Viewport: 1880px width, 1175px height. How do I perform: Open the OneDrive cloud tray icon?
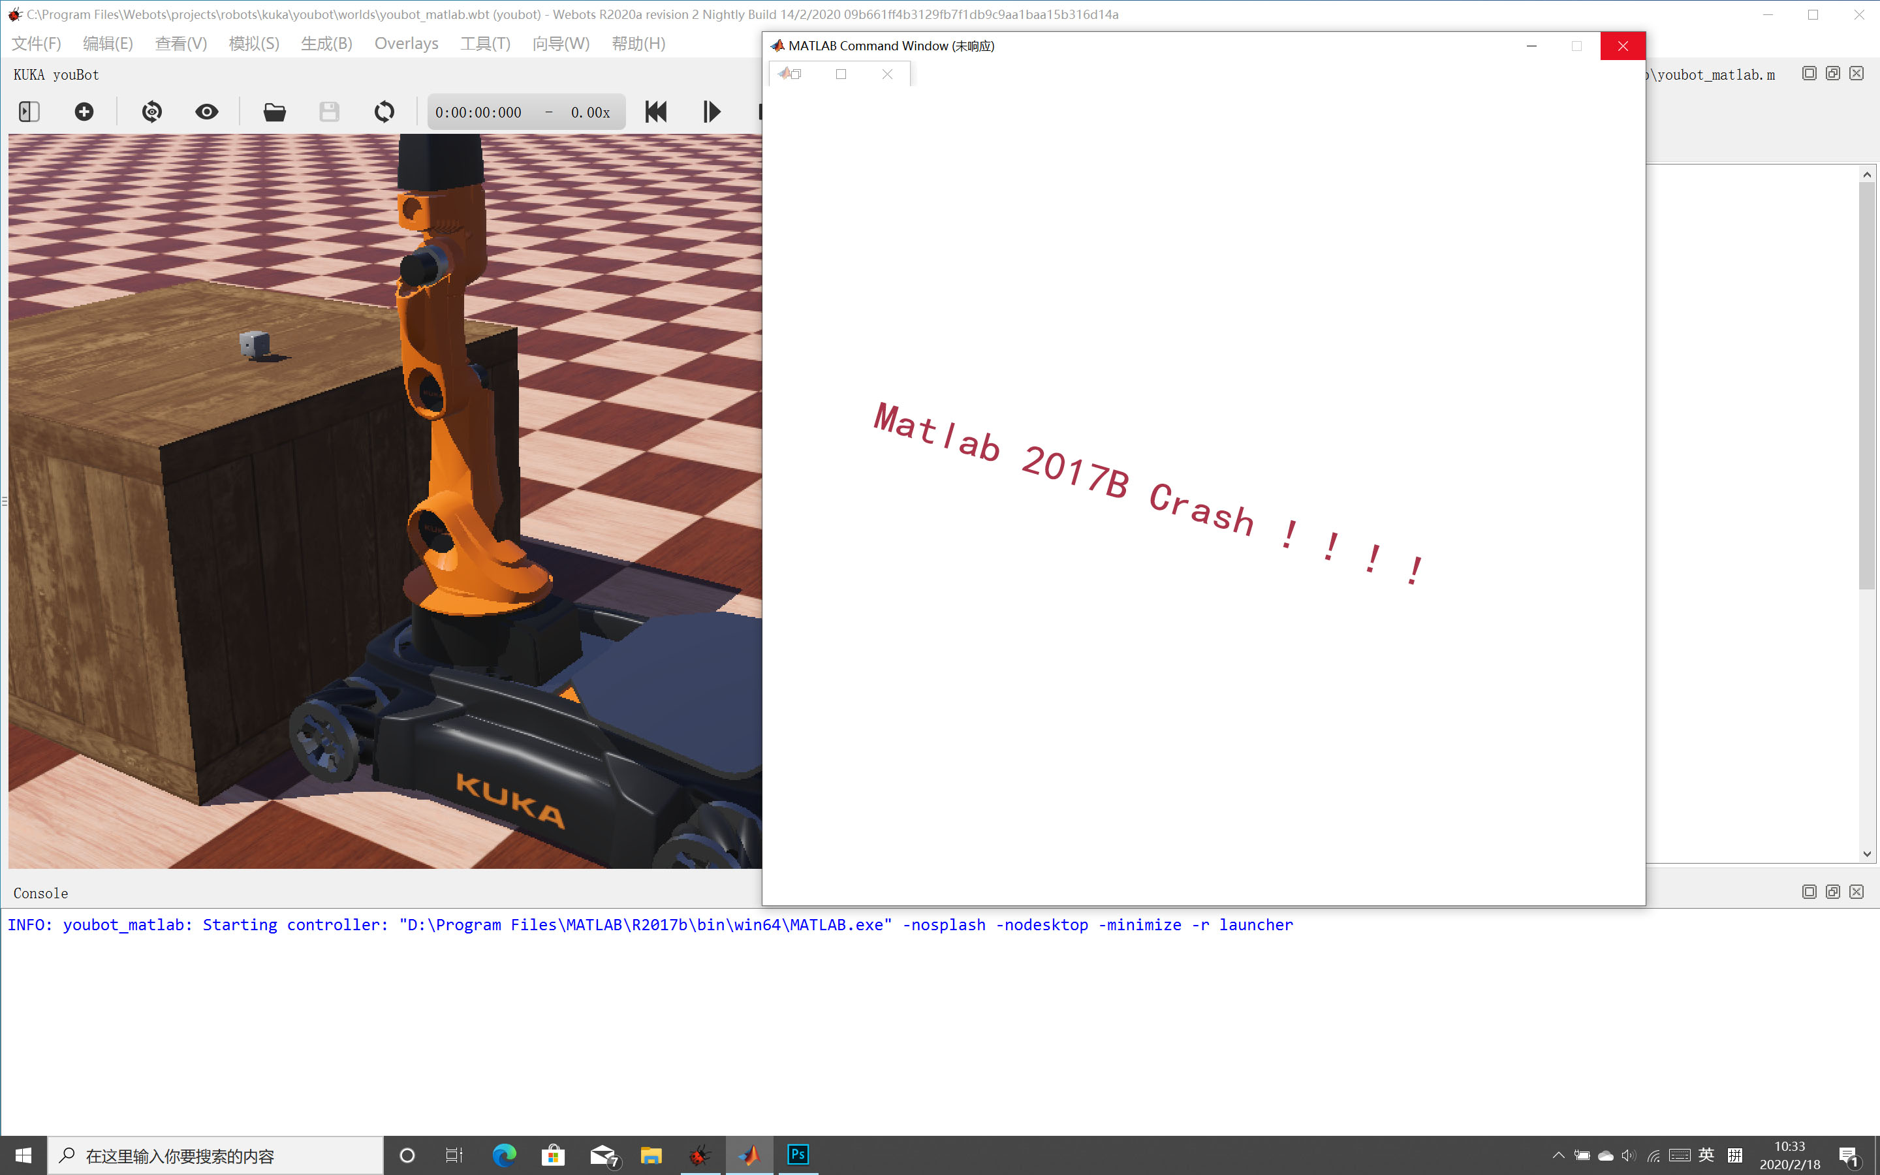pos(1605,1155)
